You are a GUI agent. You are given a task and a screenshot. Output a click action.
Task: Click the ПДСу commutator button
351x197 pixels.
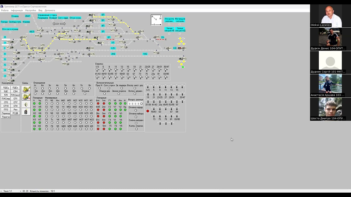pyautogui.click(x=6, y=88)
